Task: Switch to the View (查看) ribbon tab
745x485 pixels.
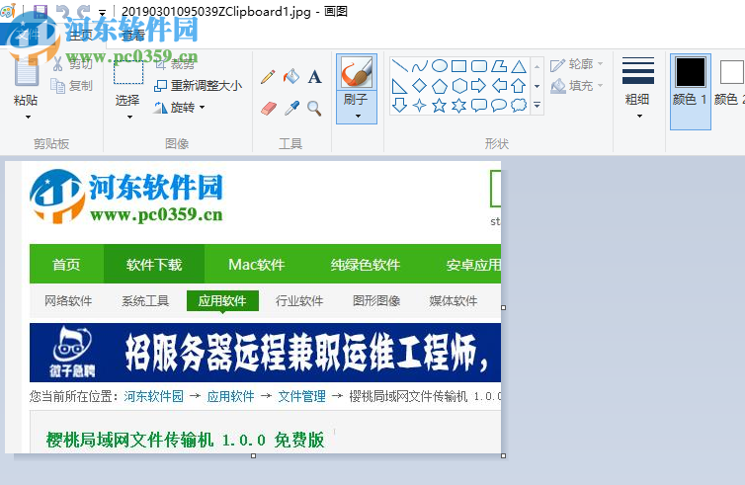Action: tap(133, 35)
